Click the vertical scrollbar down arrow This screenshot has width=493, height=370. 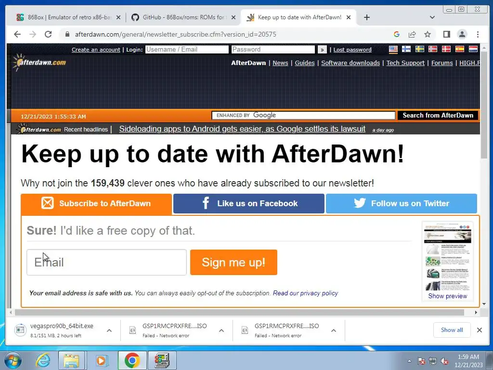point(484,304)
